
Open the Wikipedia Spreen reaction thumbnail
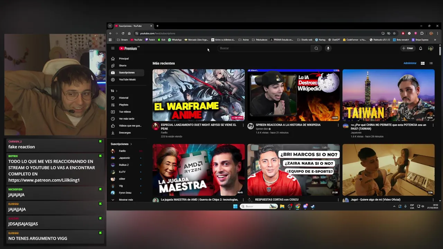pos(293,95)
